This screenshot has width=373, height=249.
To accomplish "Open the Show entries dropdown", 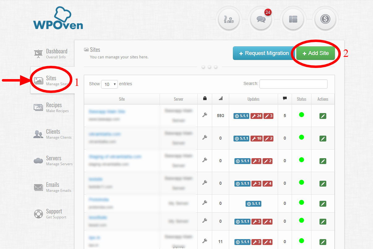I will [109, 84].
